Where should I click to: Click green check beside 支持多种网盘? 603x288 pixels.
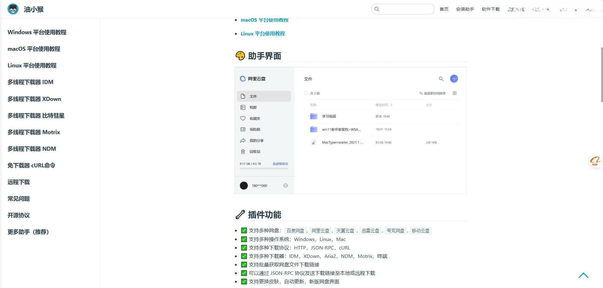(x=244, y=230)
